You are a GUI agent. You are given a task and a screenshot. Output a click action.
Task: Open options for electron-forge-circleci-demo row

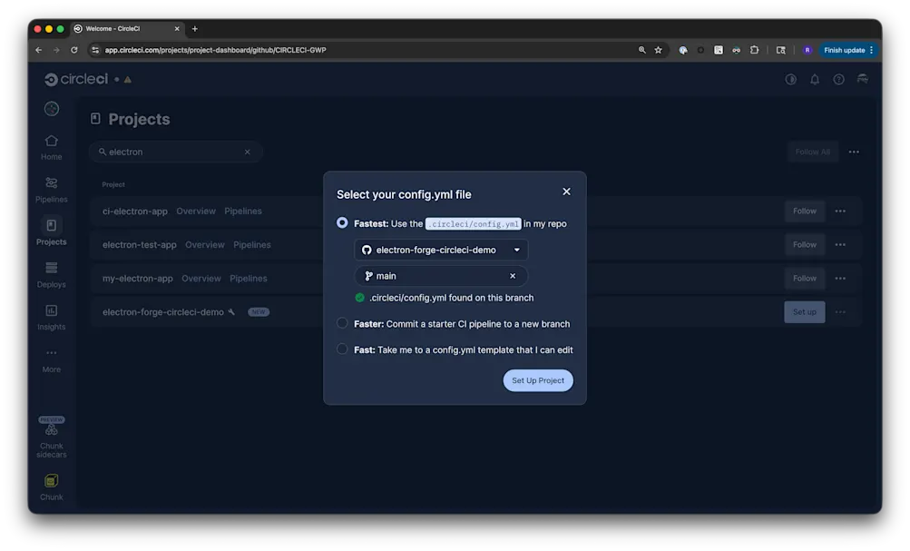(x=840, y=312)
